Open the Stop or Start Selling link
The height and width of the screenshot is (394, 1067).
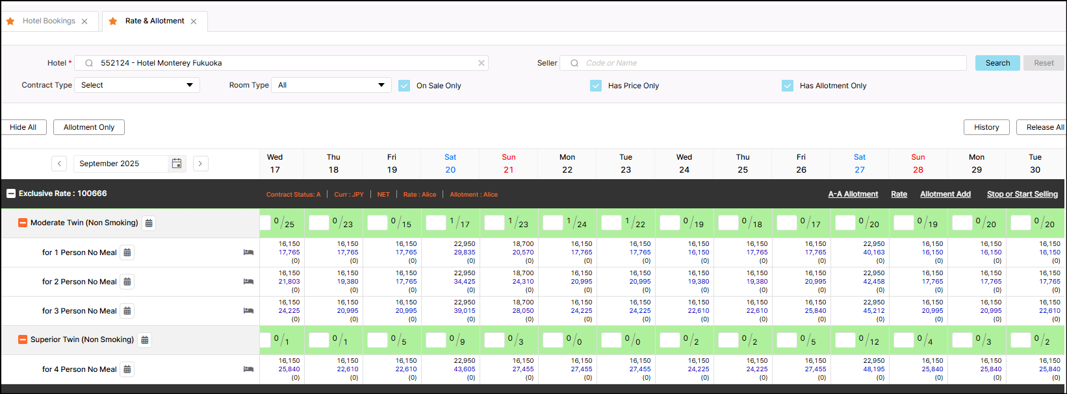point(1022,194)
